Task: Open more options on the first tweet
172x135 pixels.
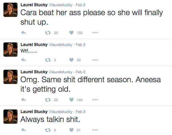Action: (x=95, y=33)
